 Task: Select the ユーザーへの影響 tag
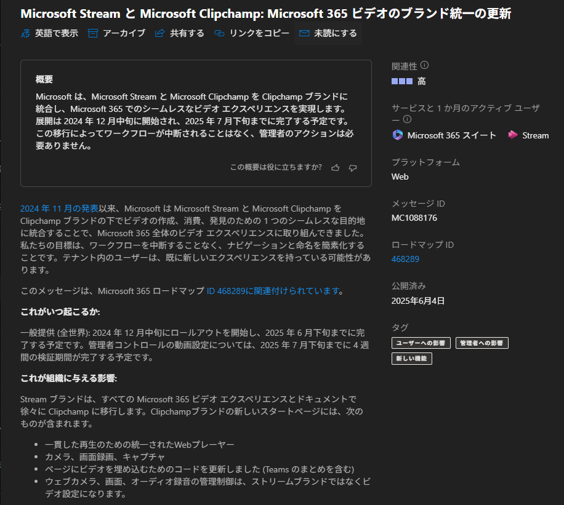(x=421, y=343)
